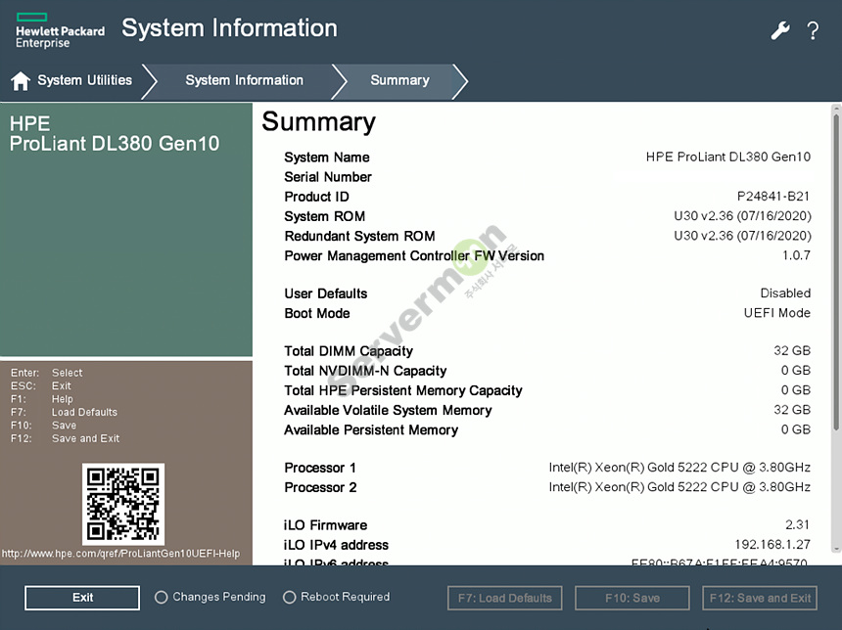
Task: Select the Summary breadcrumb
Action: pyautogui.click(x=399, y=80)
